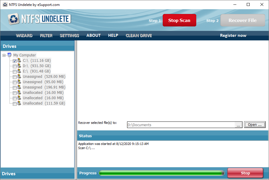The height and width of the screenshot is (180, 269).
Task: Open the WIZARD menu
Action: [24, 36]
